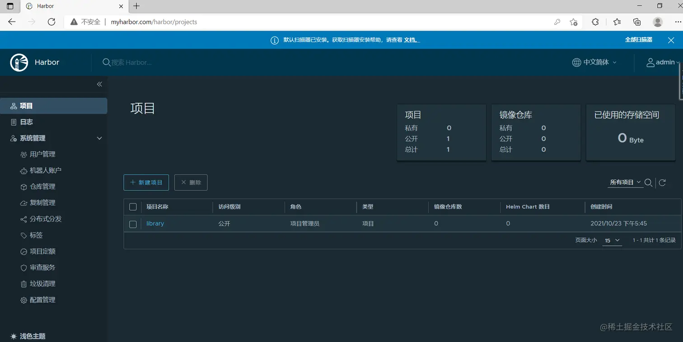Click the 删除 delete button
This screenshot has width=683, height=342.
point(191,182)
